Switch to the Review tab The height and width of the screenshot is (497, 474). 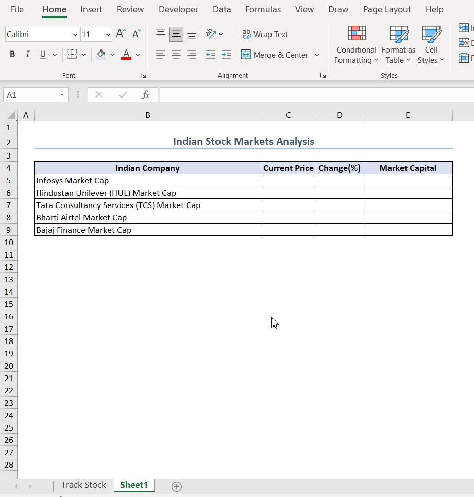point(130,9)
